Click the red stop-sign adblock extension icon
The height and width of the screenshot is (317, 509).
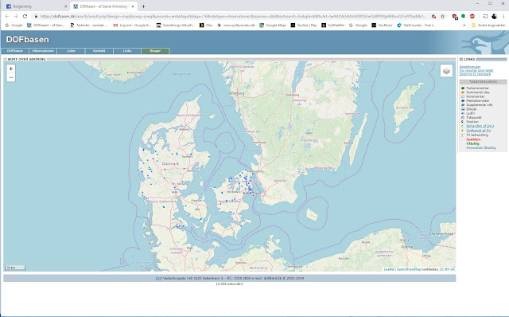click(472, 16)
